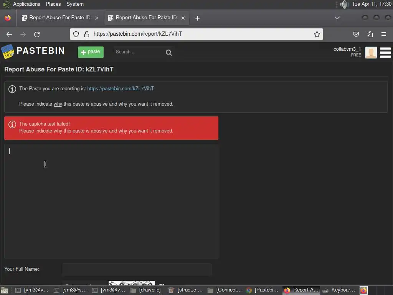Close the first Report Abuse tab
Screen dimensions: 393x295
tap(97, 18)
